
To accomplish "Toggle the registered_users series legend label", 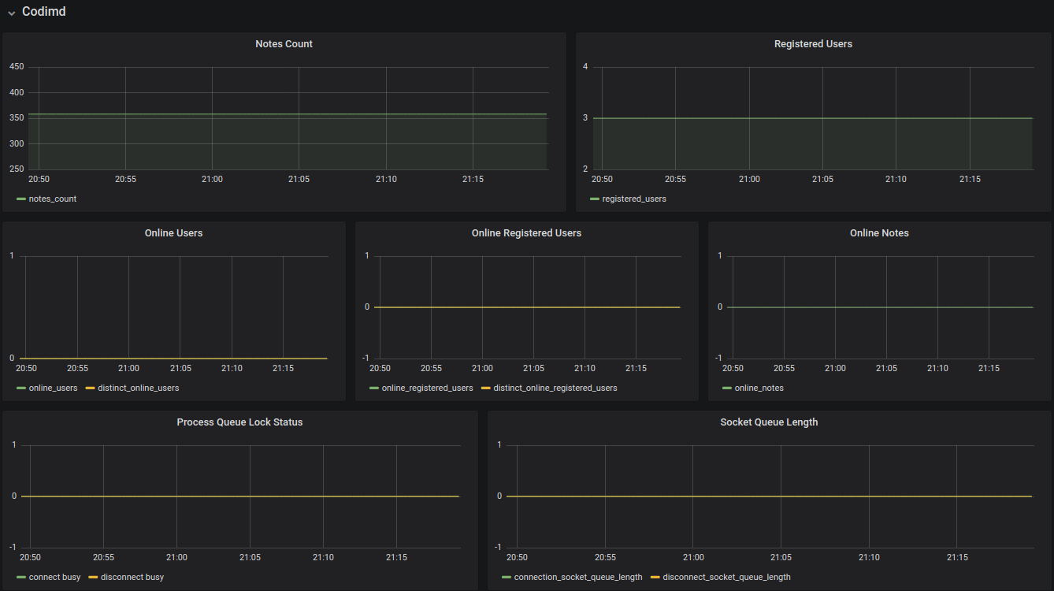I will point(634,199).
